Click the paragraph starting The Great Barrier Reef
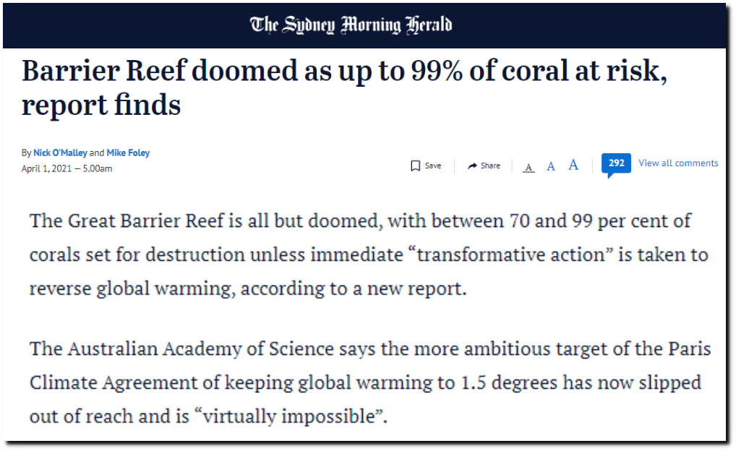This screenshot has width=736, height=451. click(369, 254)
